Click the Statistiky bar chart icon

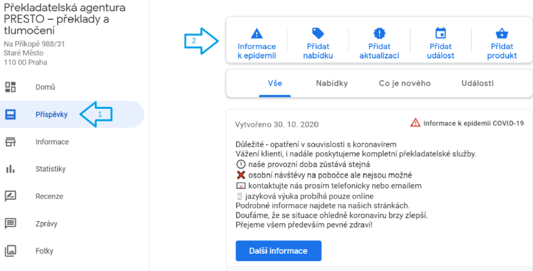(10, 169)
